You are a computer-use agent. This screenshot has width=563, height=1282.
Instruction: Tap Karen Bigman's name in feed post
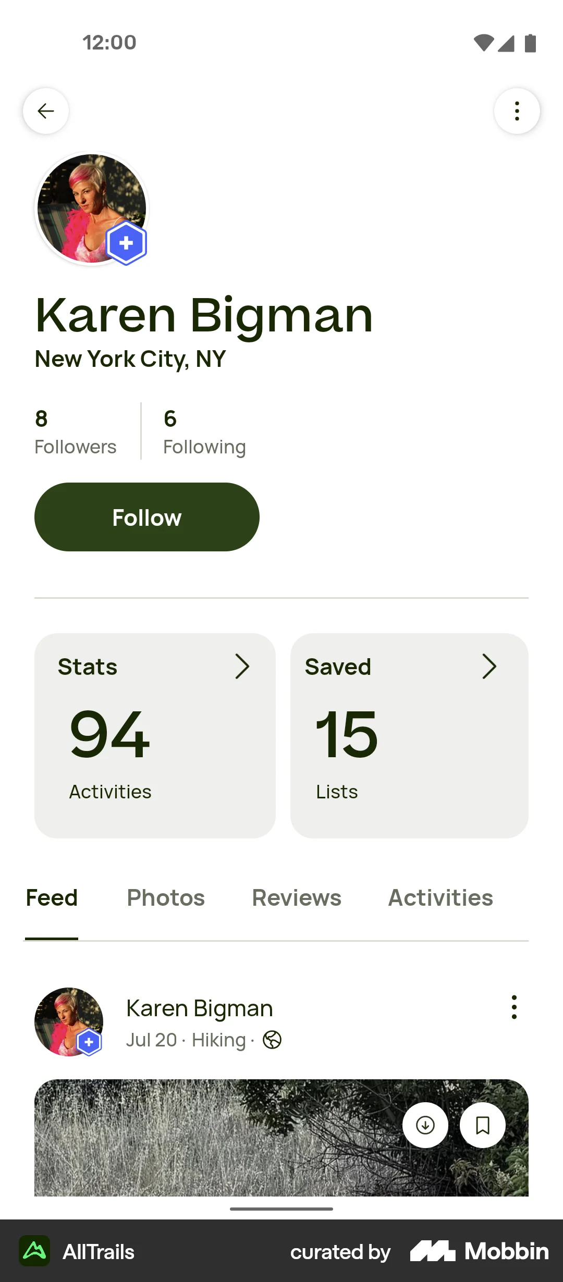[200, 1008]
